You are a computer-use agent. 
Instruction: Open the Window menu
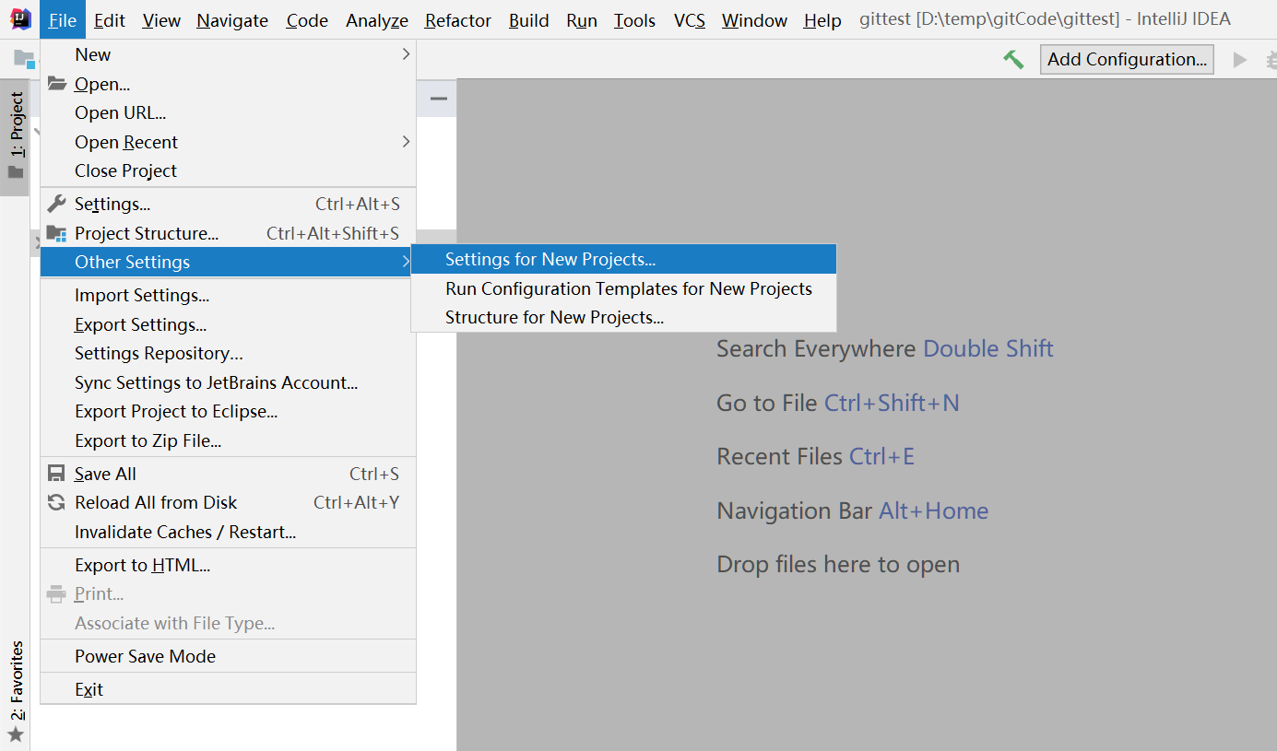coord(754,20)
